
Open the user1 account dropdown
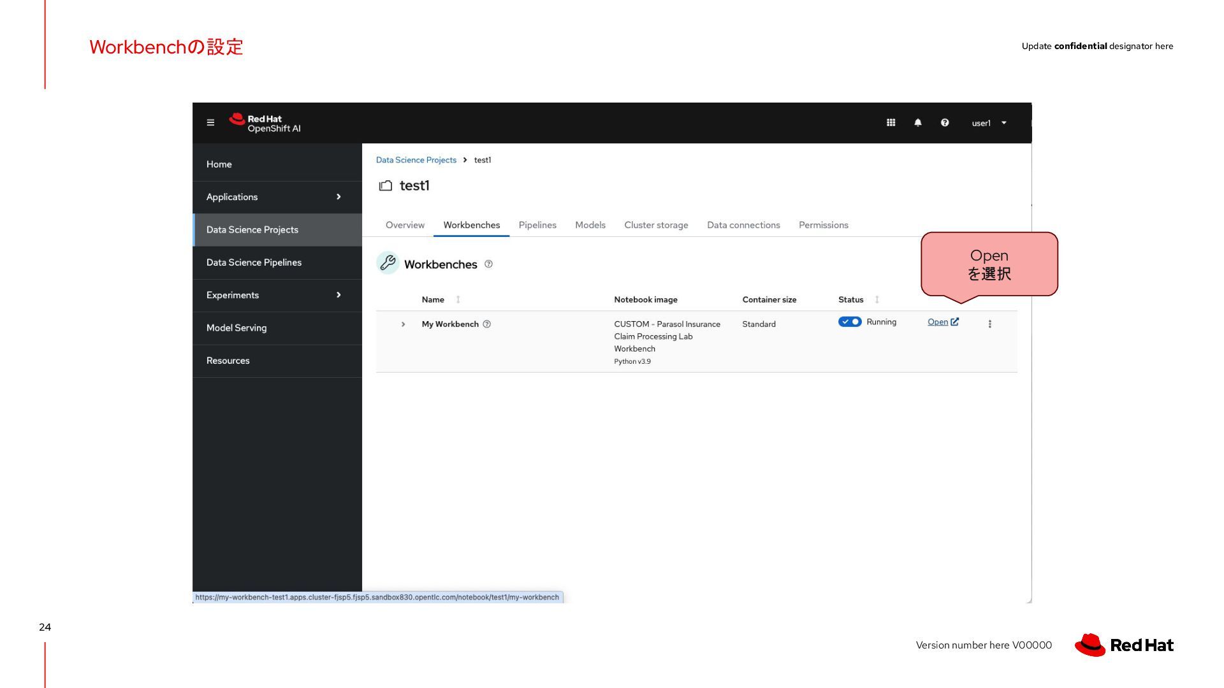989,123
